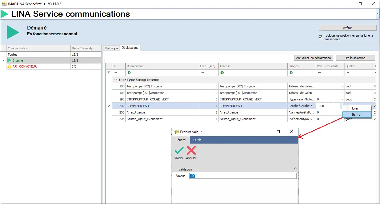
Task: Open the Outils ribbon tab
Action: (x=197, y=140)
